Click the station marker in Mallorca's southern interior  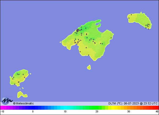pyautogui.click(x=86, y=48)
